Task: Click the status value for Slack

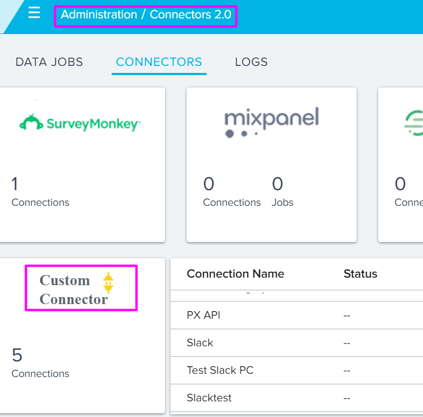Action: (346, 344)
